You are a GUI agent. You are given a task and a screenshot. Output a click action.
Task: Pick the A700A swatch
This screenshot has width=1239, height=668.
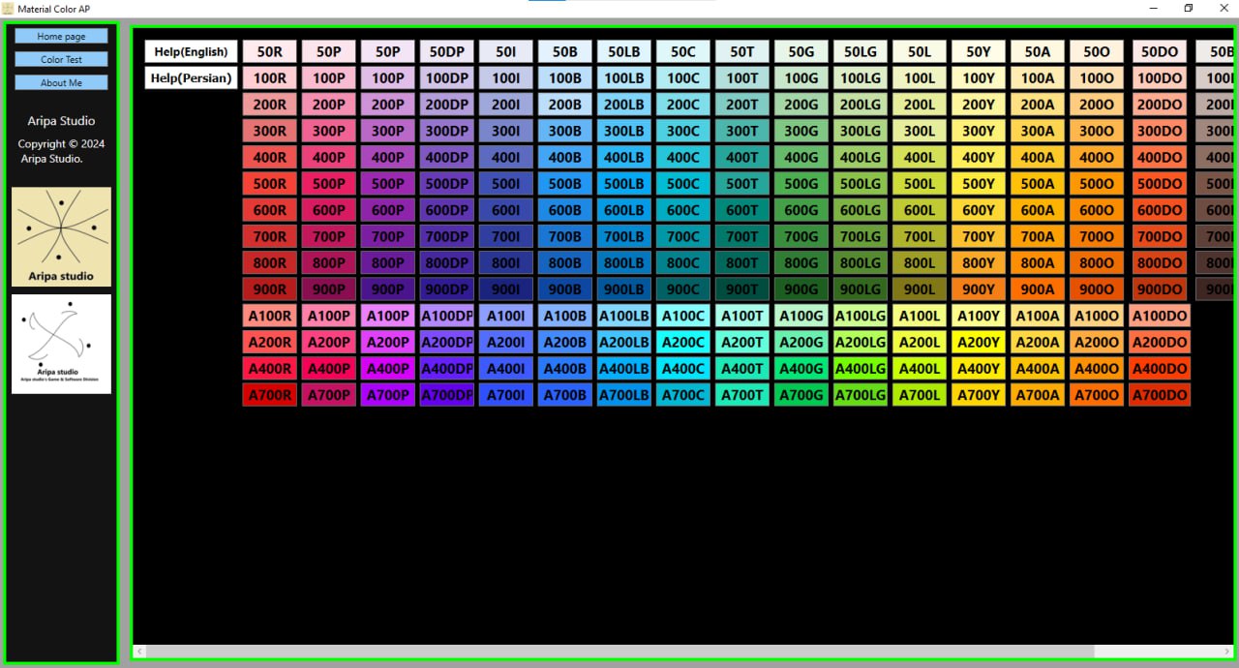[x=1038, y=394]
